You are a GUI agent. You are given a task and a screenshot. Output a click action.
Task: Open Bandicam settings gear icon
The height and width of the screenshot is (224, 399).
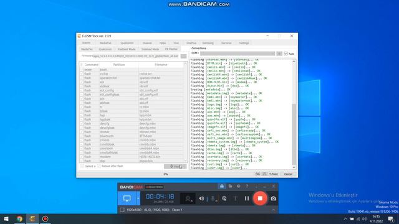[x=238, y=187]
